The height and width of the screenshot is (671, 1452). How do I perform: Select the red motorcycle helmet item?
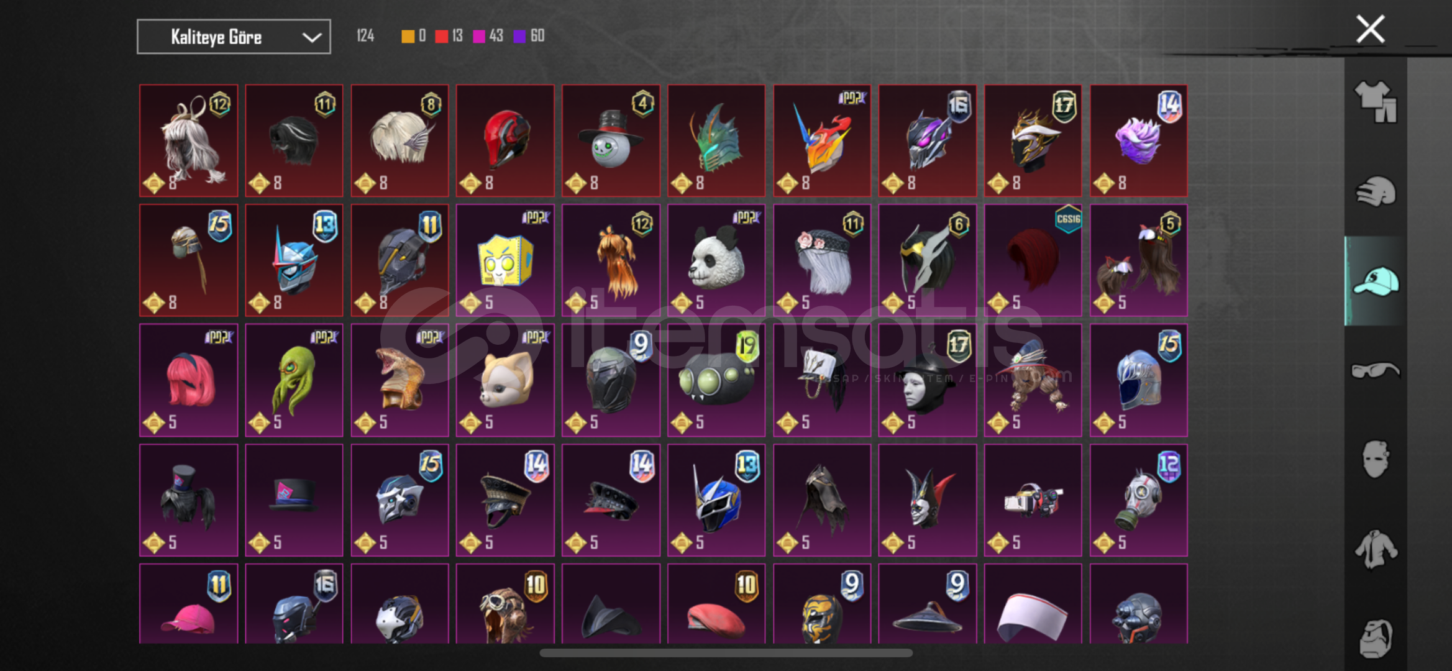click(505, 141)
